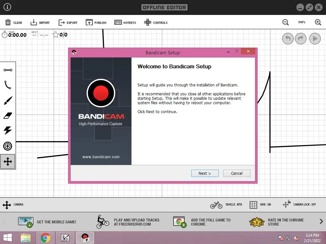The image size is (326, 244).
Task: Toggle Grid : ON setting
Action: [260, 205]
